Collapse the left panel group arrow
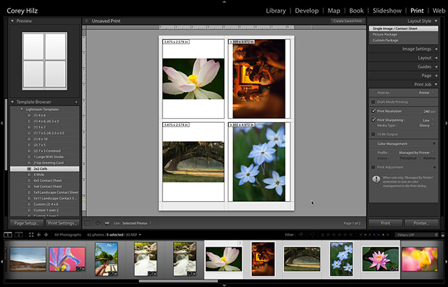Screen dimensions: 448x287 pyautogui.click(x=1, y=123)
